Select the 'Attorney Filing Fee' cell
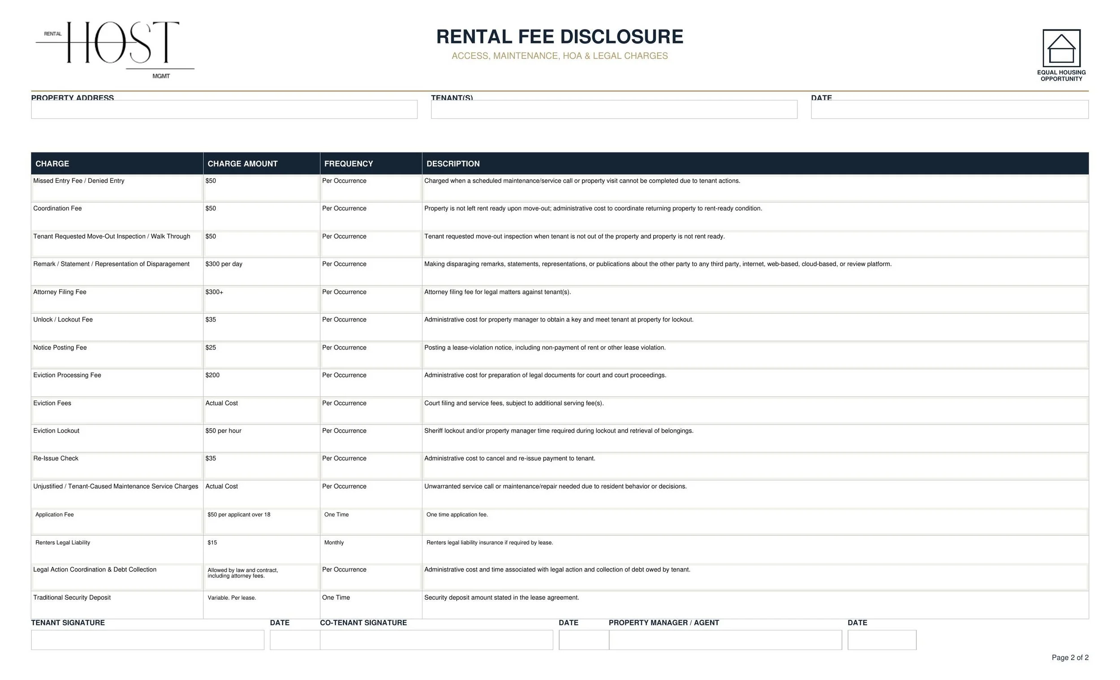Image resolution: width=1120 pixels, height=680 pixels. point(117,300)
